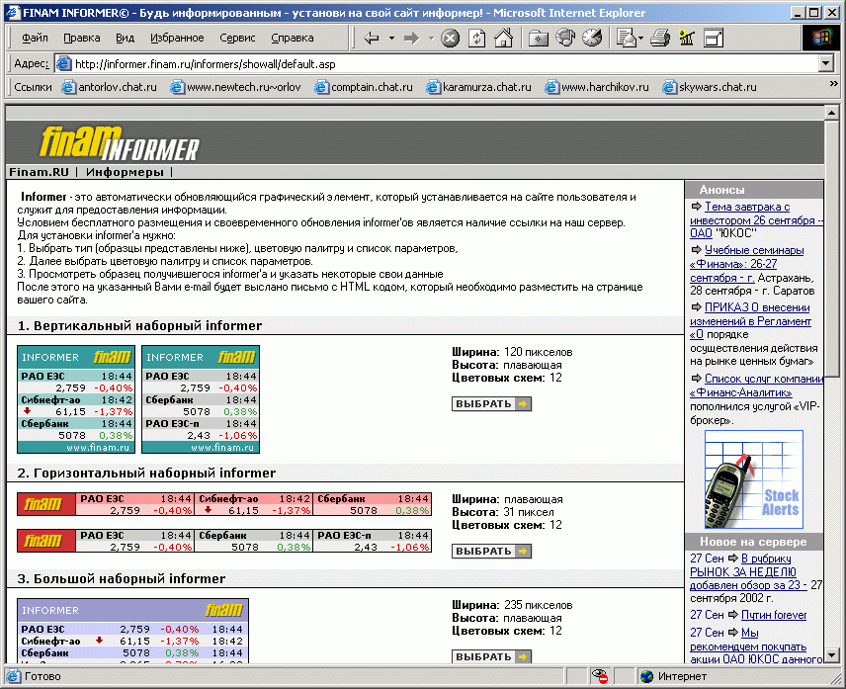This screenshot has width=846, height=689.
Task: Click the Finam Informer logo
Action: 120,143
